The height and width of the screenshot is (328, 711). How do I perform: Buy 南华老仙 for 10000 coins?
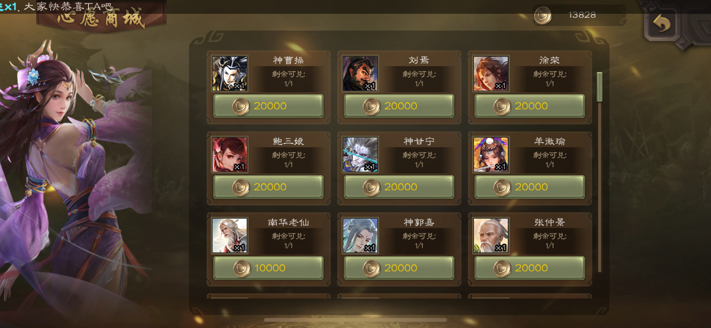[269, 268]
